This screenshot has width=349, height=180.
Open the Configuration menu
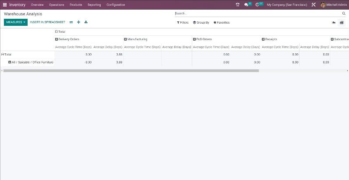[116, 5]
